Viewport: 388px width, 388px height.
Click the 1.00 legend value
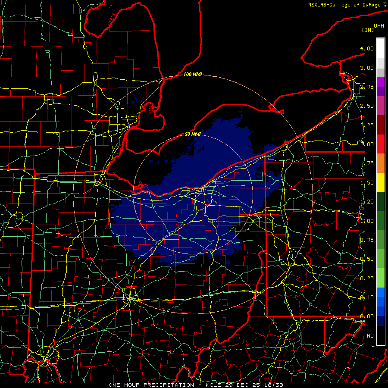pos(367,221)
